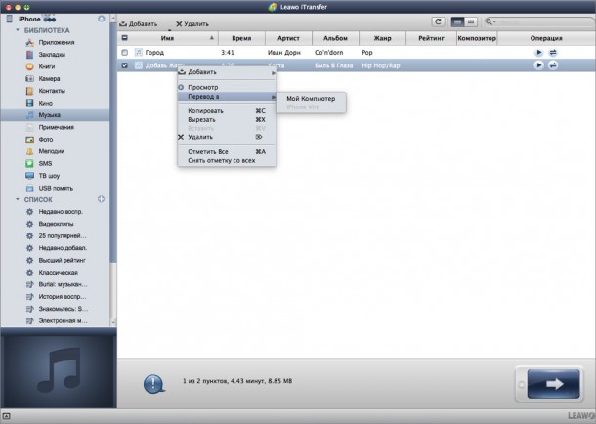The width and height of the screenshot is (596, 424).
Task: Sort by Артист column header
Action: (x=288, y=38)
